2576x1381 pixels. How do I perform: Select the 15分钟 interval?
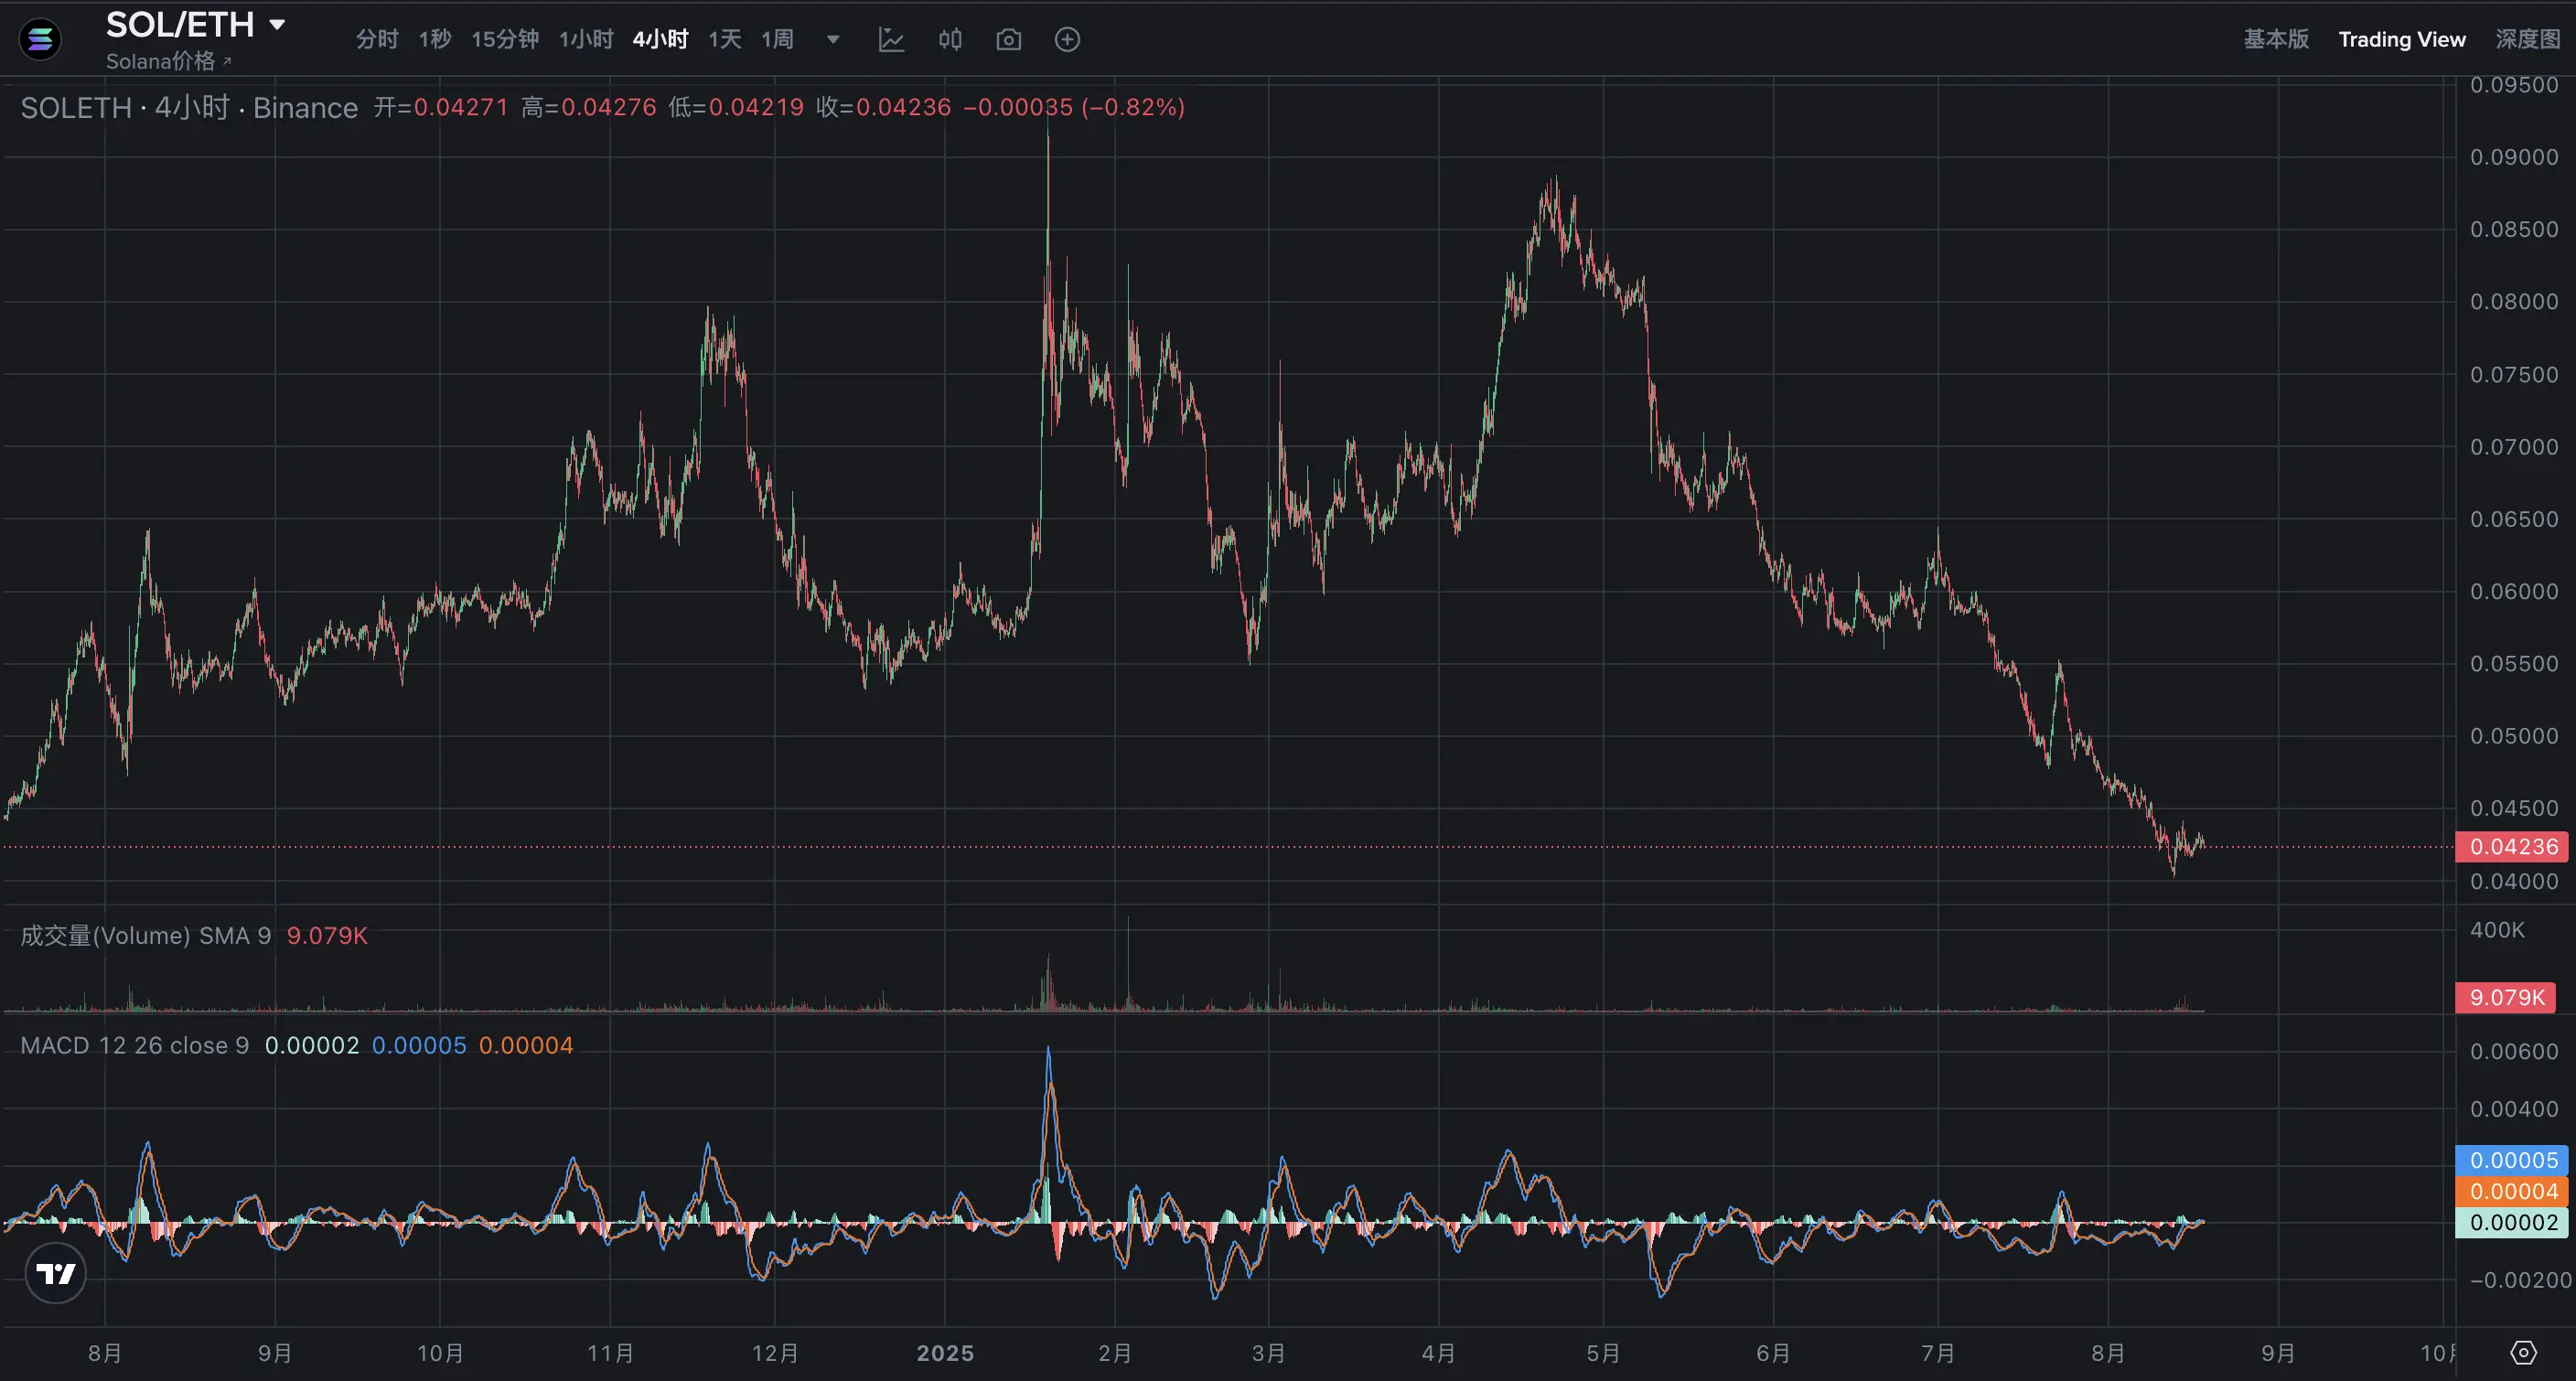coord(504,39)
